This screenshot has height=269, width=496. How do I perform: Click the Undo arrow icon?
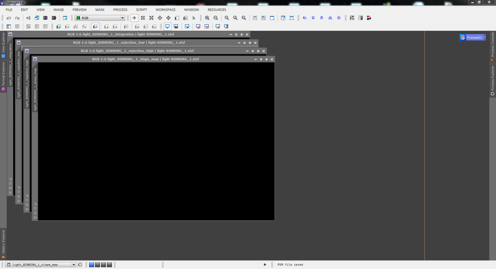pyautogui.click(x=9, y=18)
